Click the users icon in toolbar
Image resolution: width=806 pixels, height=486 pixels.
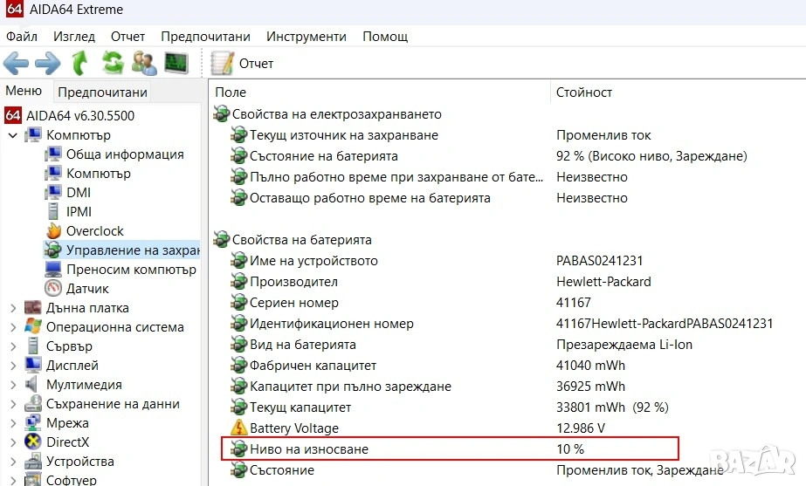pos(144,63)
